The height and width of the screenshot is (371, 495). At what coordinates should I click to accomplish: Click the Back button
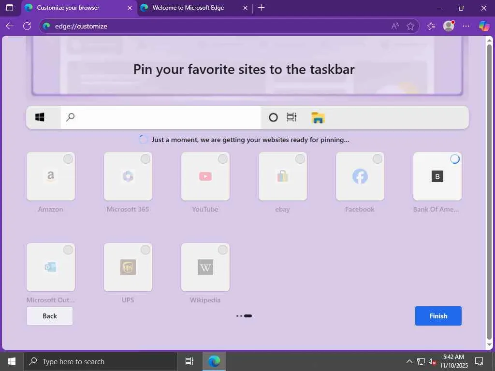50,316
